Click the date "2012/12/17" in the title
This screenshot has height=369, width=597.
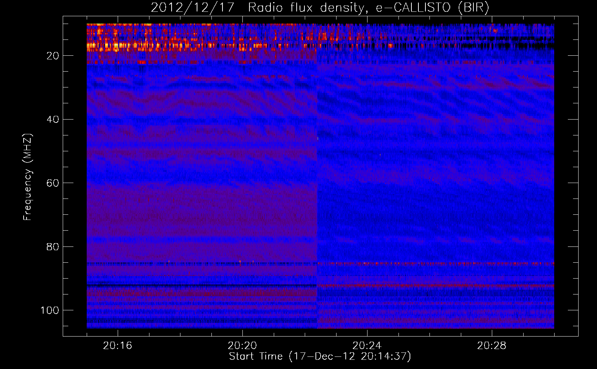[x=193, y=7]
